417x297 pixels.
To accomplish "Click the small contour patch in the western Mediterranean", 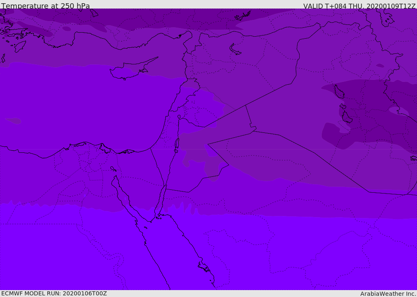I will 13,121.
